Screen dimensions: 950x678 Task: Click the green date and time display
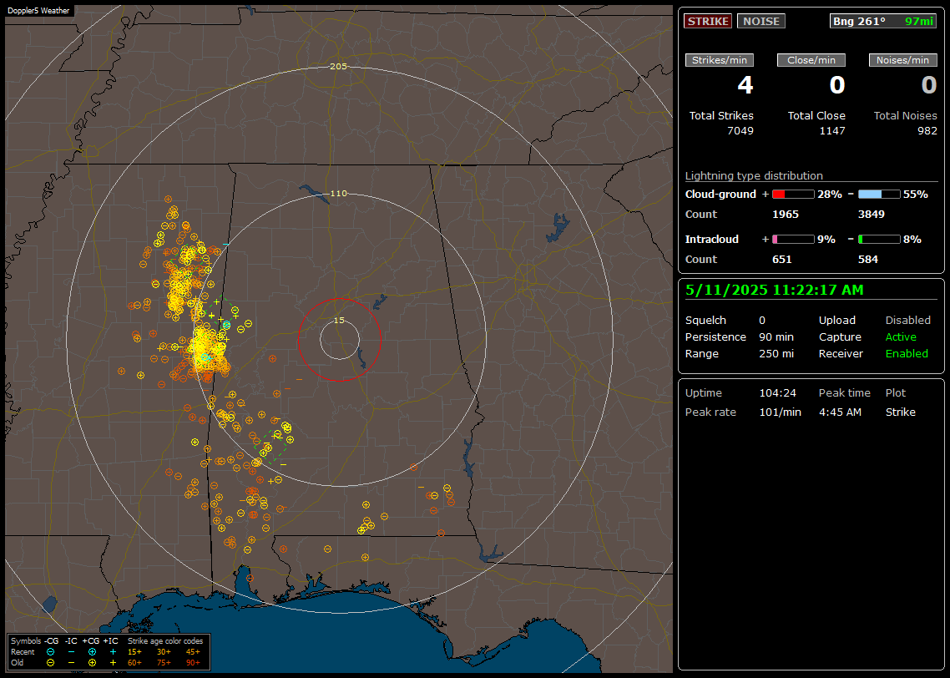coord(775,291)
